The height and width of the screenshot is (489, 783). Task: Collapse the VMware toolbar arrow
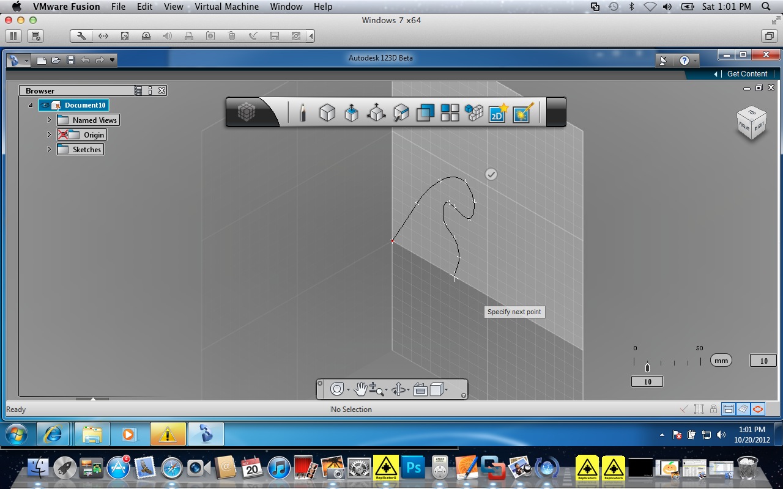tap(311, 36)
